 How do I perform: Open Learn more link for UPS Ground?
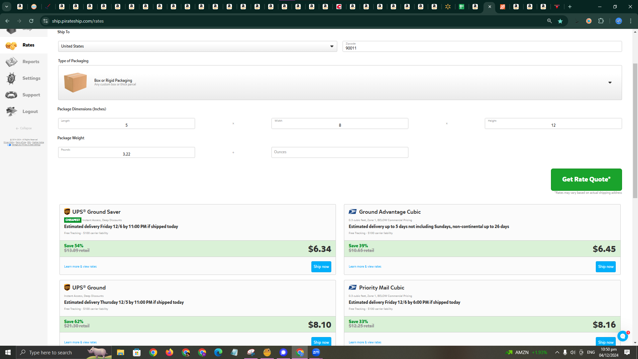(80, 342)
